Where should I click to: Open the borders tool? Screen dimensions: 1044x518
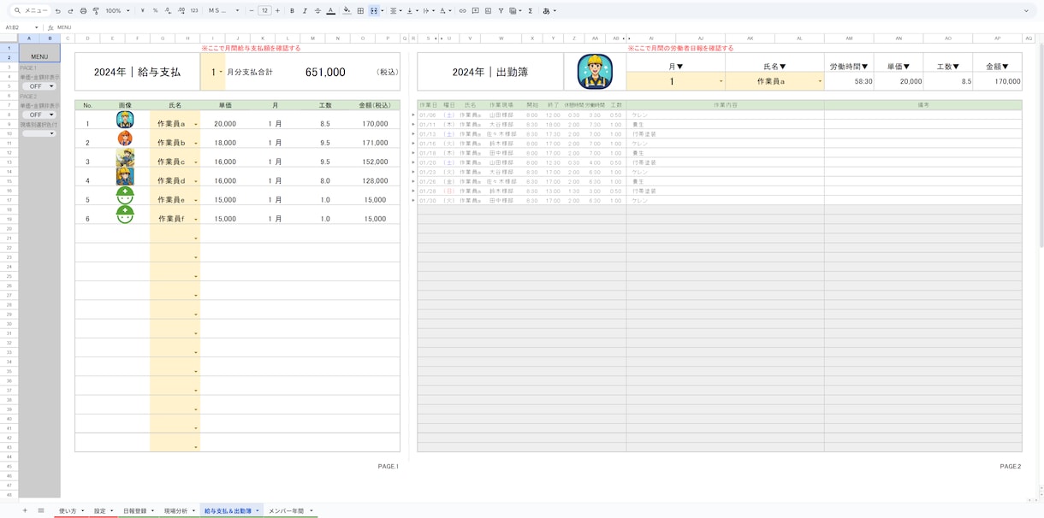pyautogui.click(x=360, y=11)
